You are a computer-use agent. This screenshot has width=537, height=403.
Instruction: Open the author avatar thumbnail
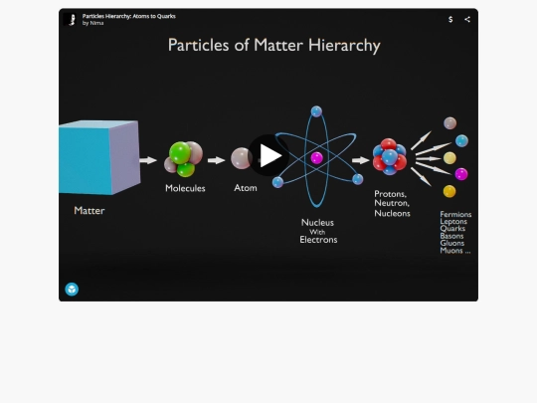[x=70, y=20]
